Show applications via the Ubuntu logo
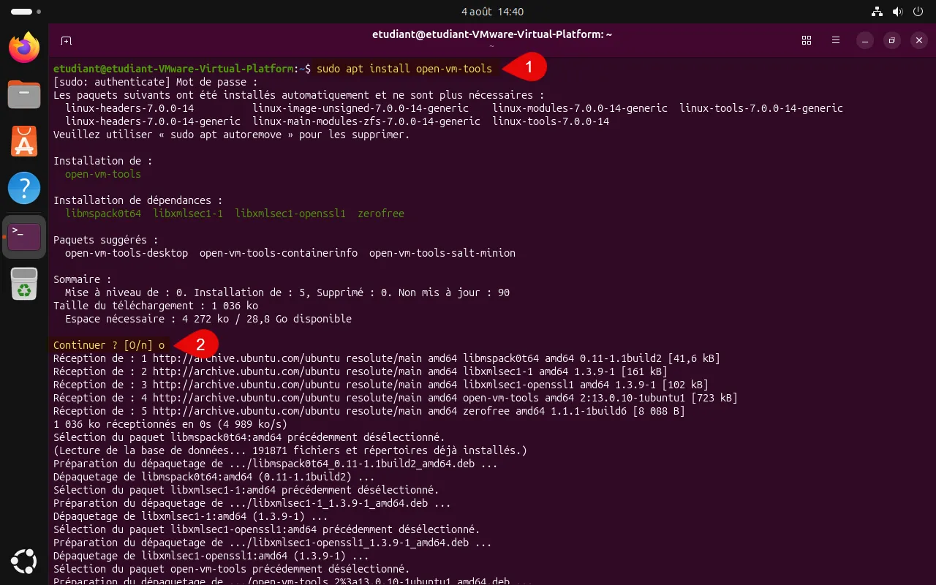The height and width of the screenshot is (585, 936). 24,562
